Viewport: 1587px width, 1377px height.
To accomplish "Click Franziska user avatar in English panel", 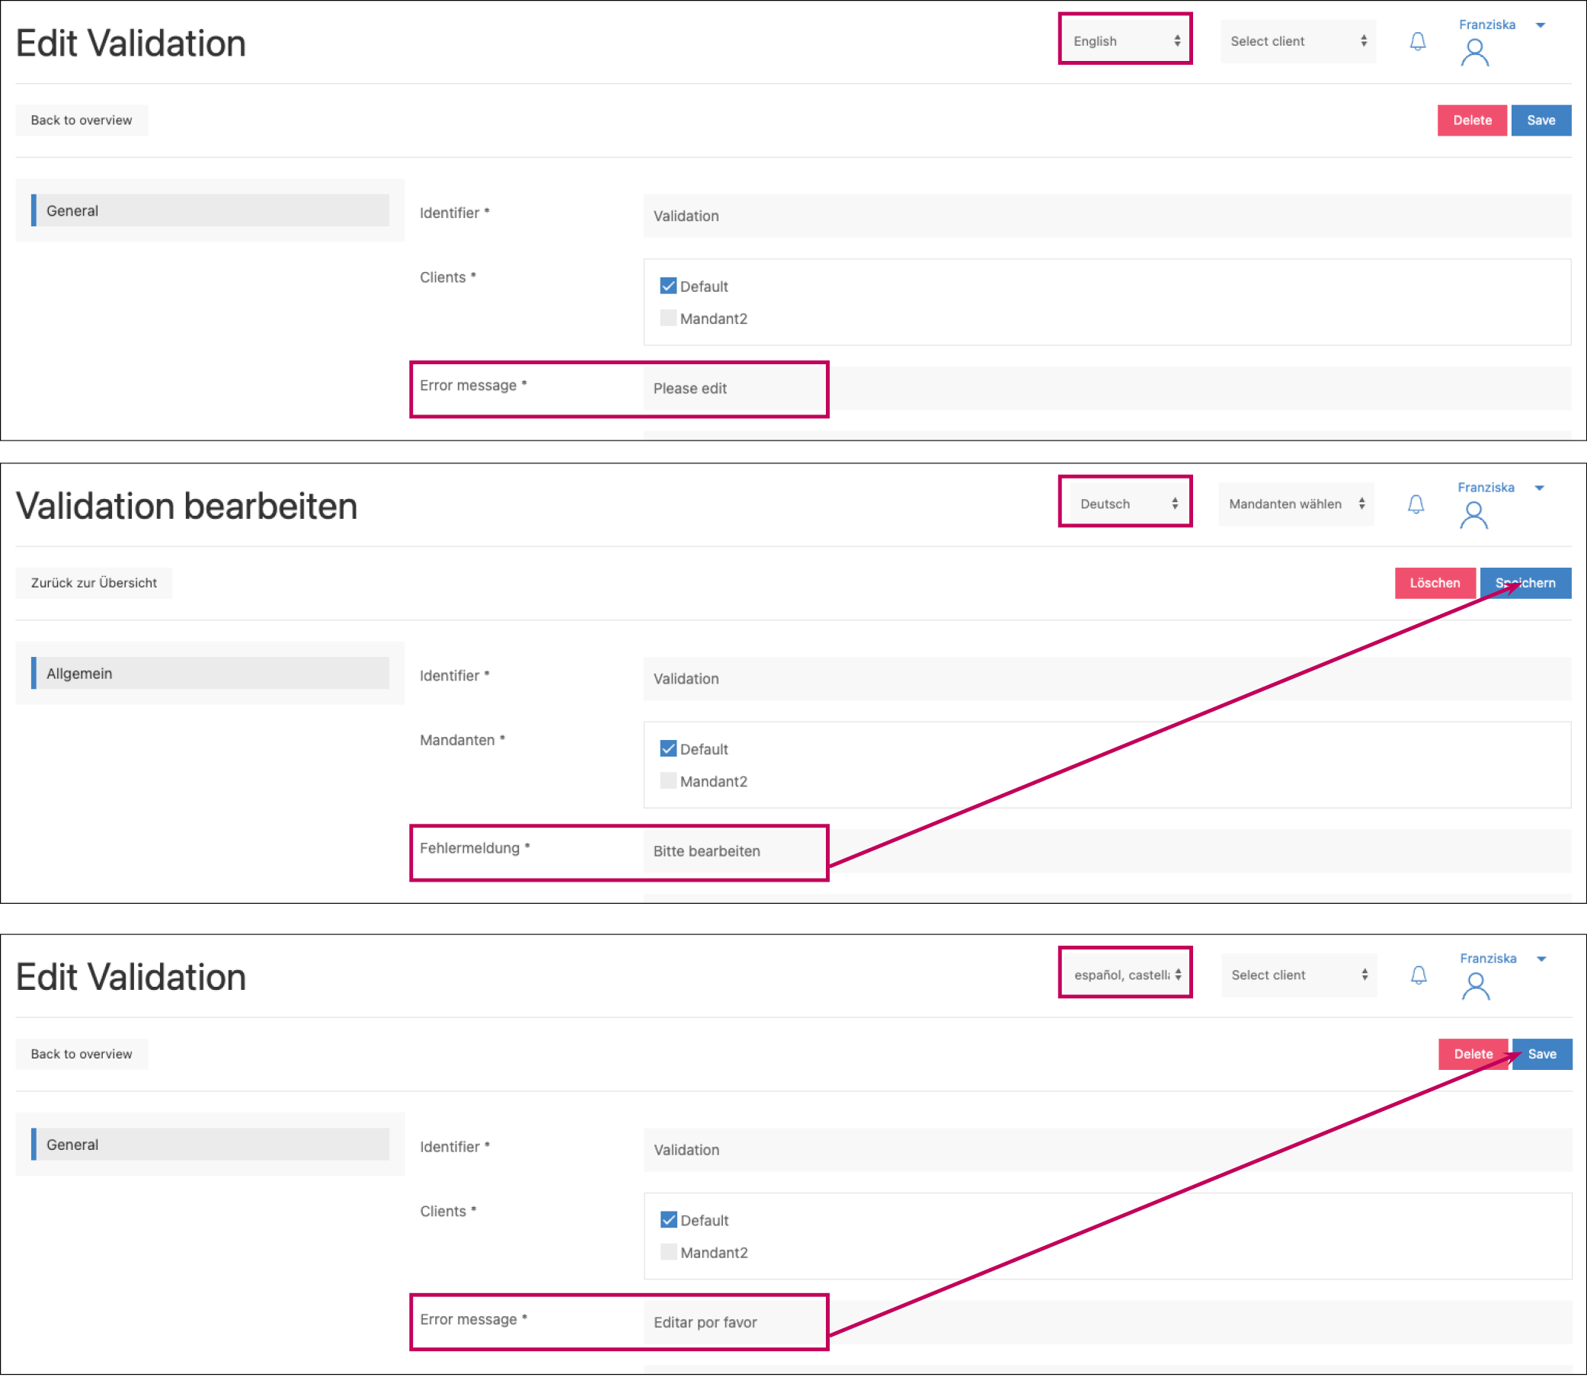I will 1474,53.
